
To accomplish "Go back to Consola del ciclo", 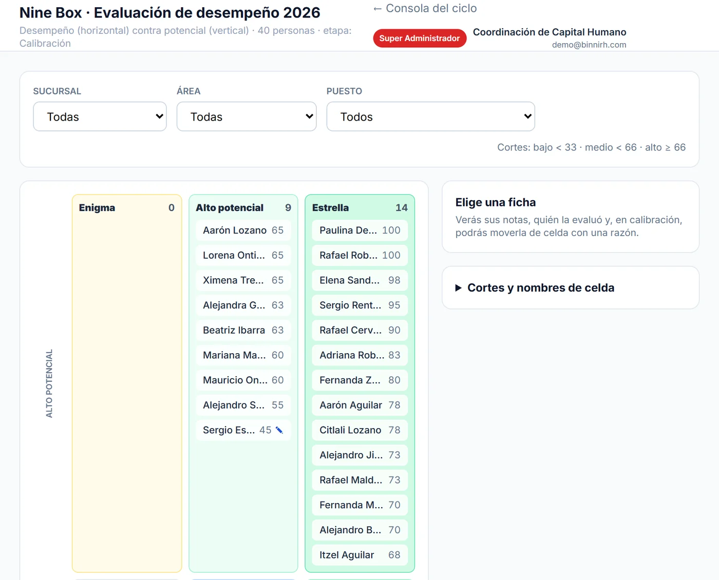I will (x=425, y=8).
